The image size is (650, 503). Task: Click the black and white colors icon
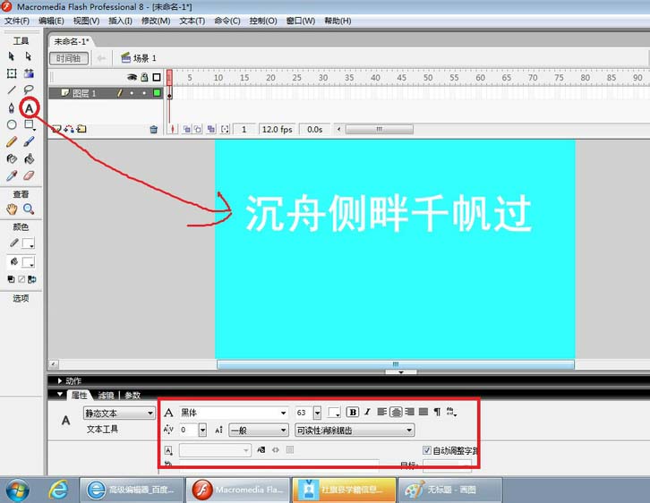[x=12, y=279]
